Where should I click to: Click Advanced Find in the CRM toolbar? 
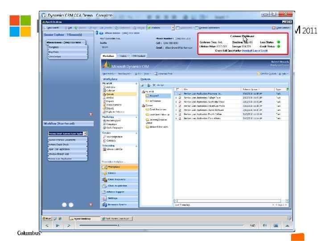(x=164, y=74)
